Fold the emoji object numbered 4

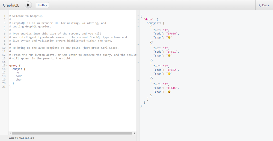(138, 81)
